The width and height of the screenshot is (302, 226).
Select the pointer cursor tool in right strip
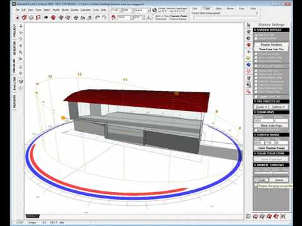click(249, 25)
